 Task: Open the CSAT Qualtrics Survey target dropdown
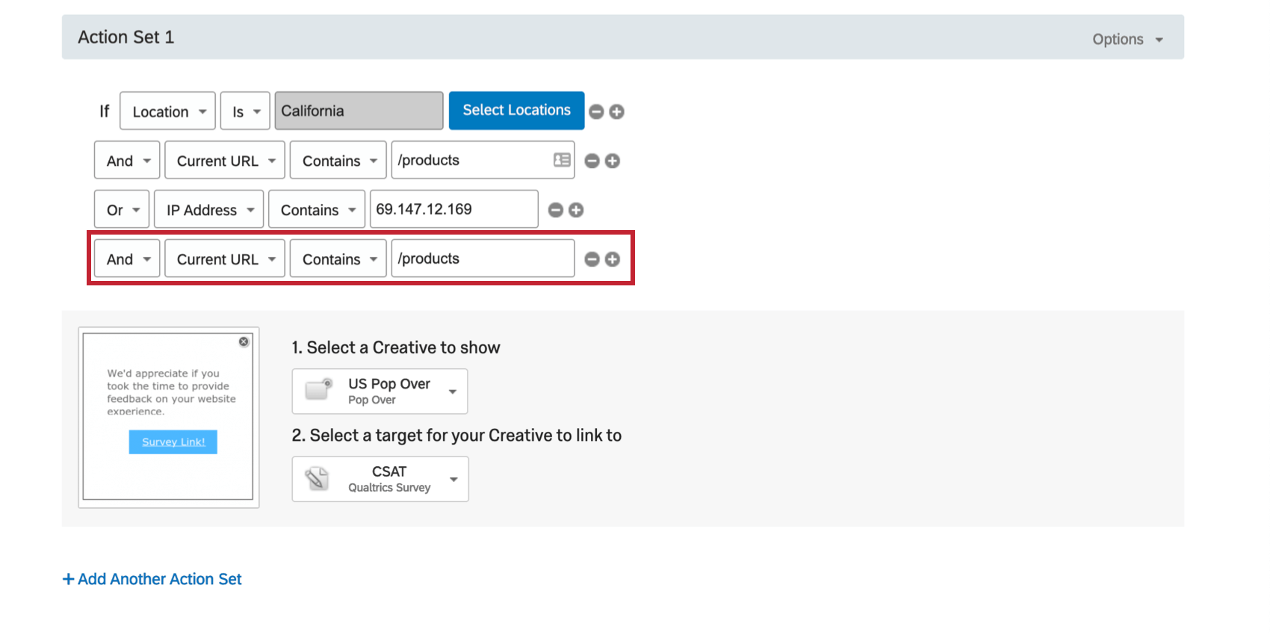pos(380,479)
